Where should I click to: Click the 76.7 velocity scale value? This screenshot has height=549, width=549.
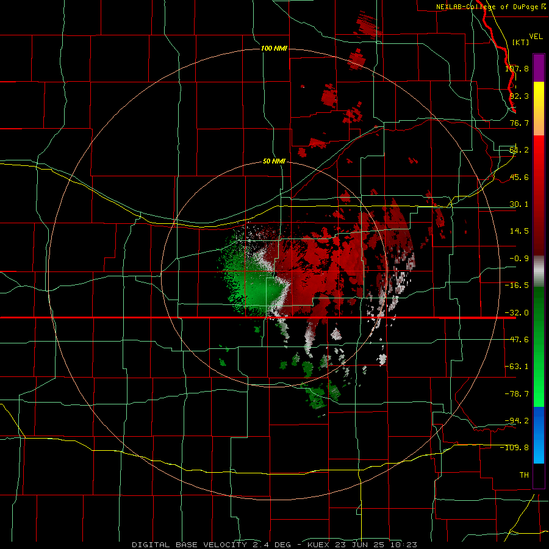pos(519,123)
